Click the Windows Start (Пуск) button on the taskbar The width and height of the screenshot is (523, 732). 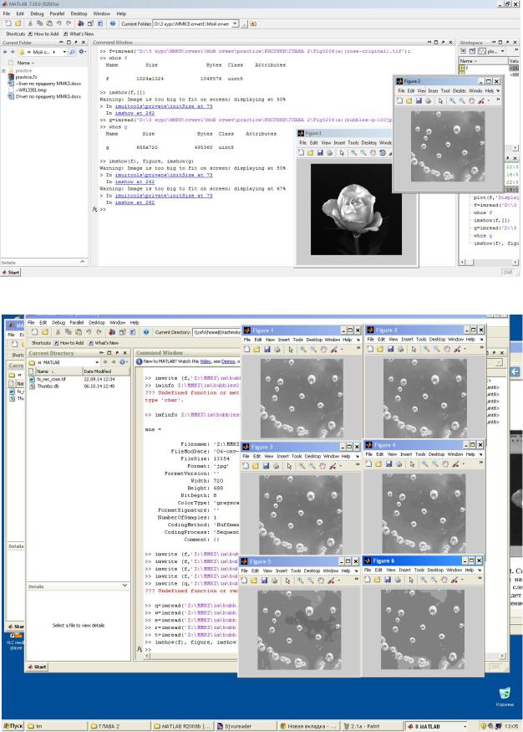click(13, 726)
